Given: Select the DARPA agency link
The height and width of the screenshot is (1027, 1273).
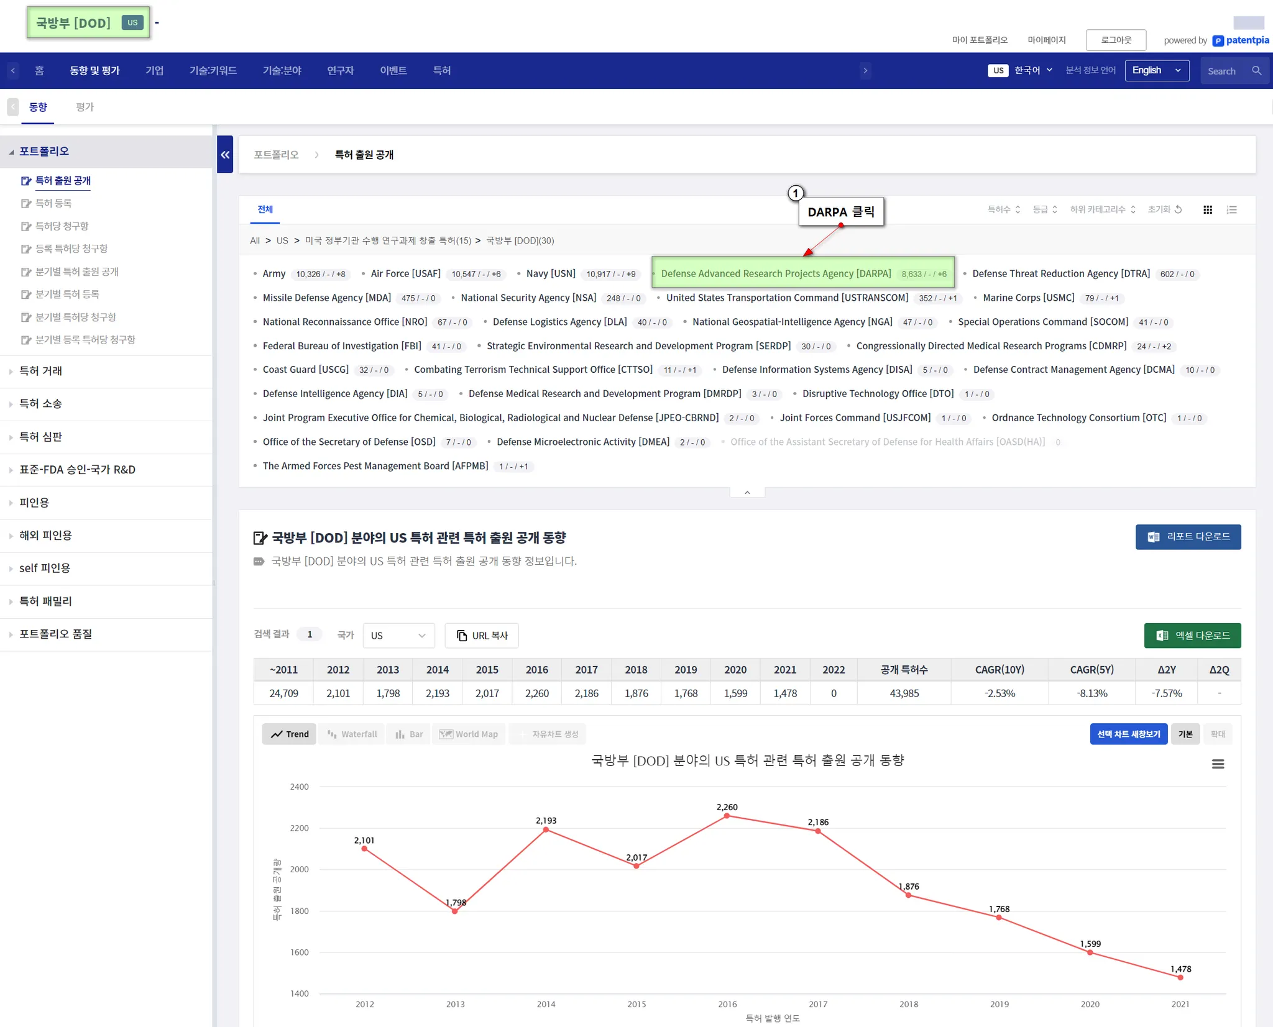Looking at the screenshot, I should [775, 273].
